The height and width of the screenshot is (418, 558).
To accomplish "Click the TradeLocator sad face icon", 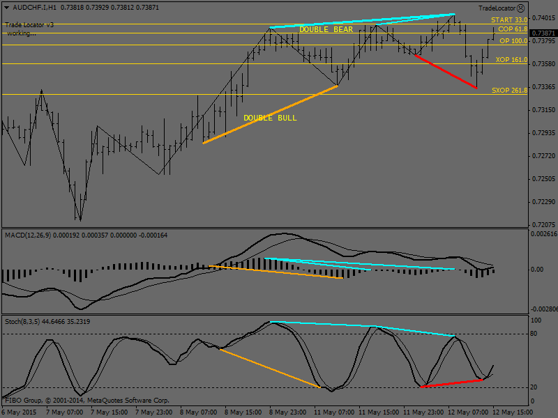I will tap(520, 8).
